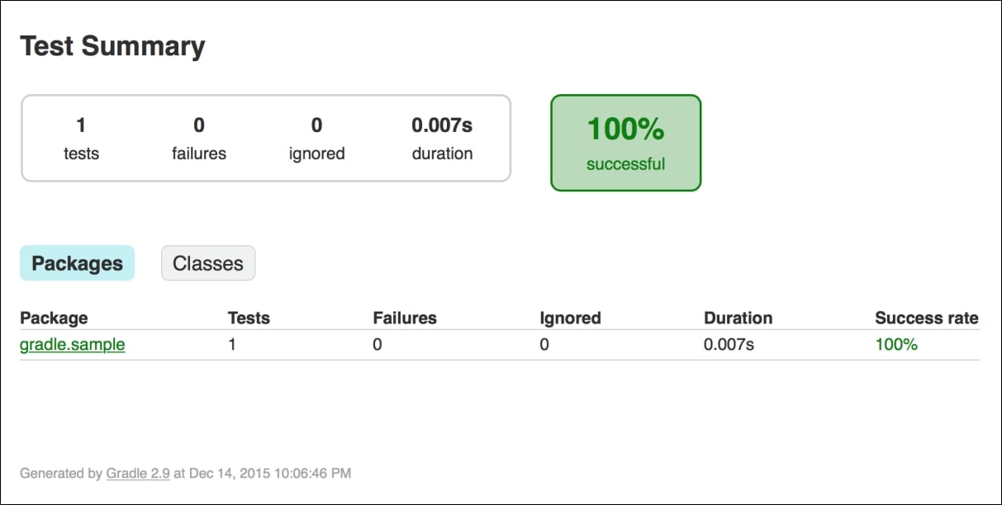
Task: Select the Packages tab
Action: pyautogui.click(x=77, y=263)
